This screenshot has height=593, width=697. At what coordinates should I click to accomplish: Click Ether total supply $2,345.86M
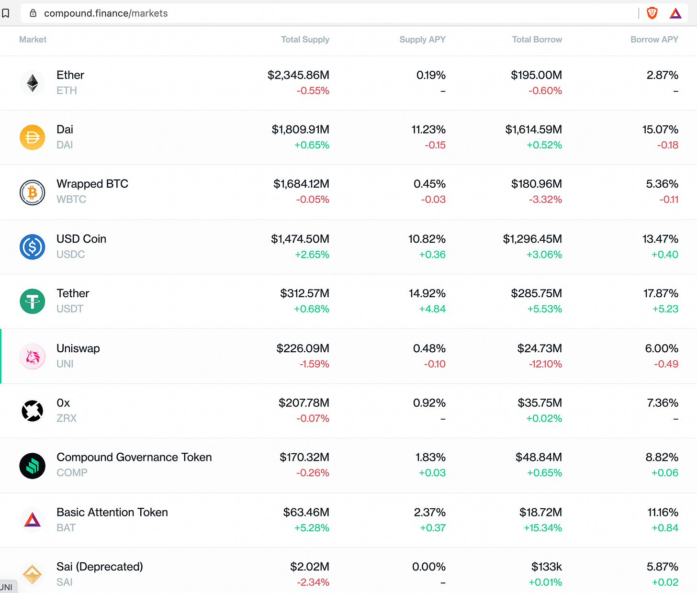[298, 75]
